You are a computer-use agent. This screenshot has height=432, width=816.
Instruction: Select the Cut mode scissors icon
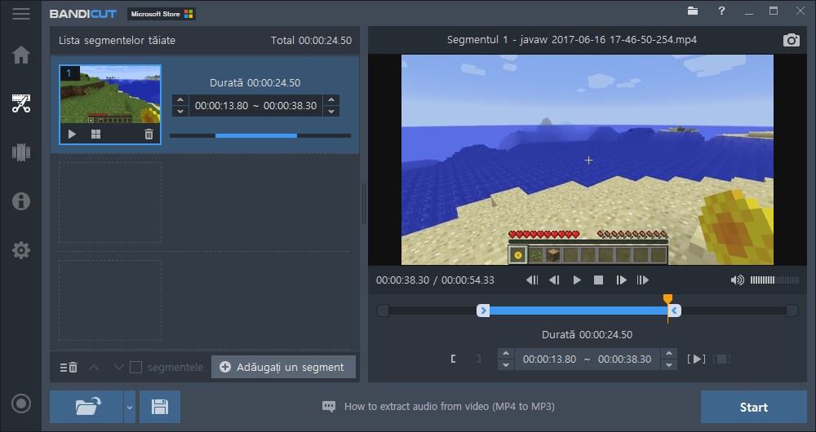coord(21,104)
